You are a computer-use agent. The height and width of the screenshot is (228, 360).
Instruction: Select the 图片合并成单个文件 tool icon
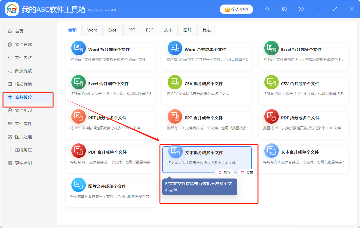pyautogui.click(x=78, y=184)
